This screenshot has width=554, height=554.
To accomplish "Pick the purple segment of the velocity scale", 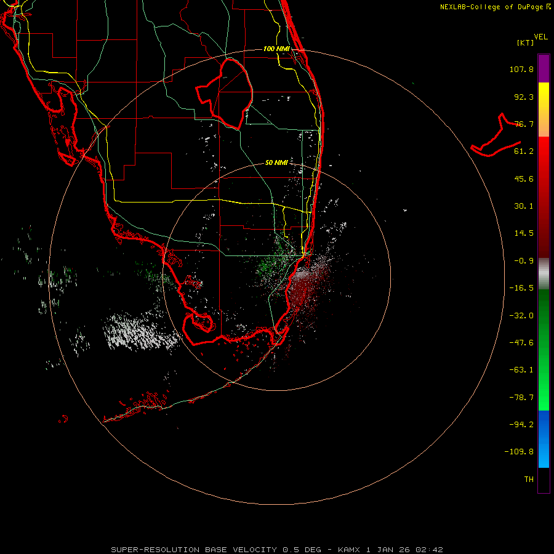I will tap(544, 68).
